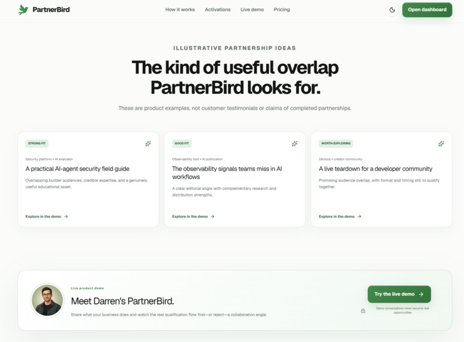Explore the observability signals card in the demo
This screenshot has width=464, height=342.
click(193, 217)
